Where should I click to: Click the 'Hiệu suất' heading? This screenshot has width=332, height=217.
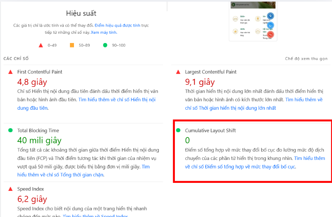click(81, 13)
